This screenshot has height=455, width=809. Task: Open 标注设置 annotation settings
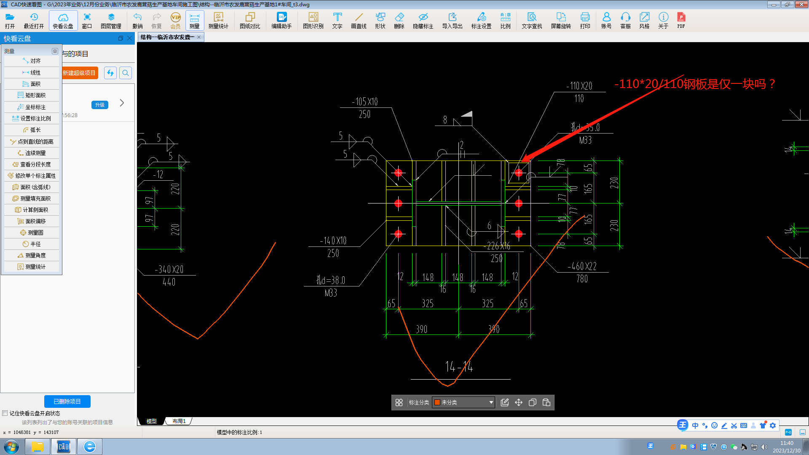tap(481, 20)
